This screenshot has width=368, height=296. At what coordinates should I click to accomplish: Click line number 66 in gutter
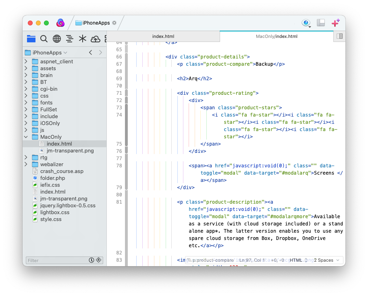tap(119, 57)
